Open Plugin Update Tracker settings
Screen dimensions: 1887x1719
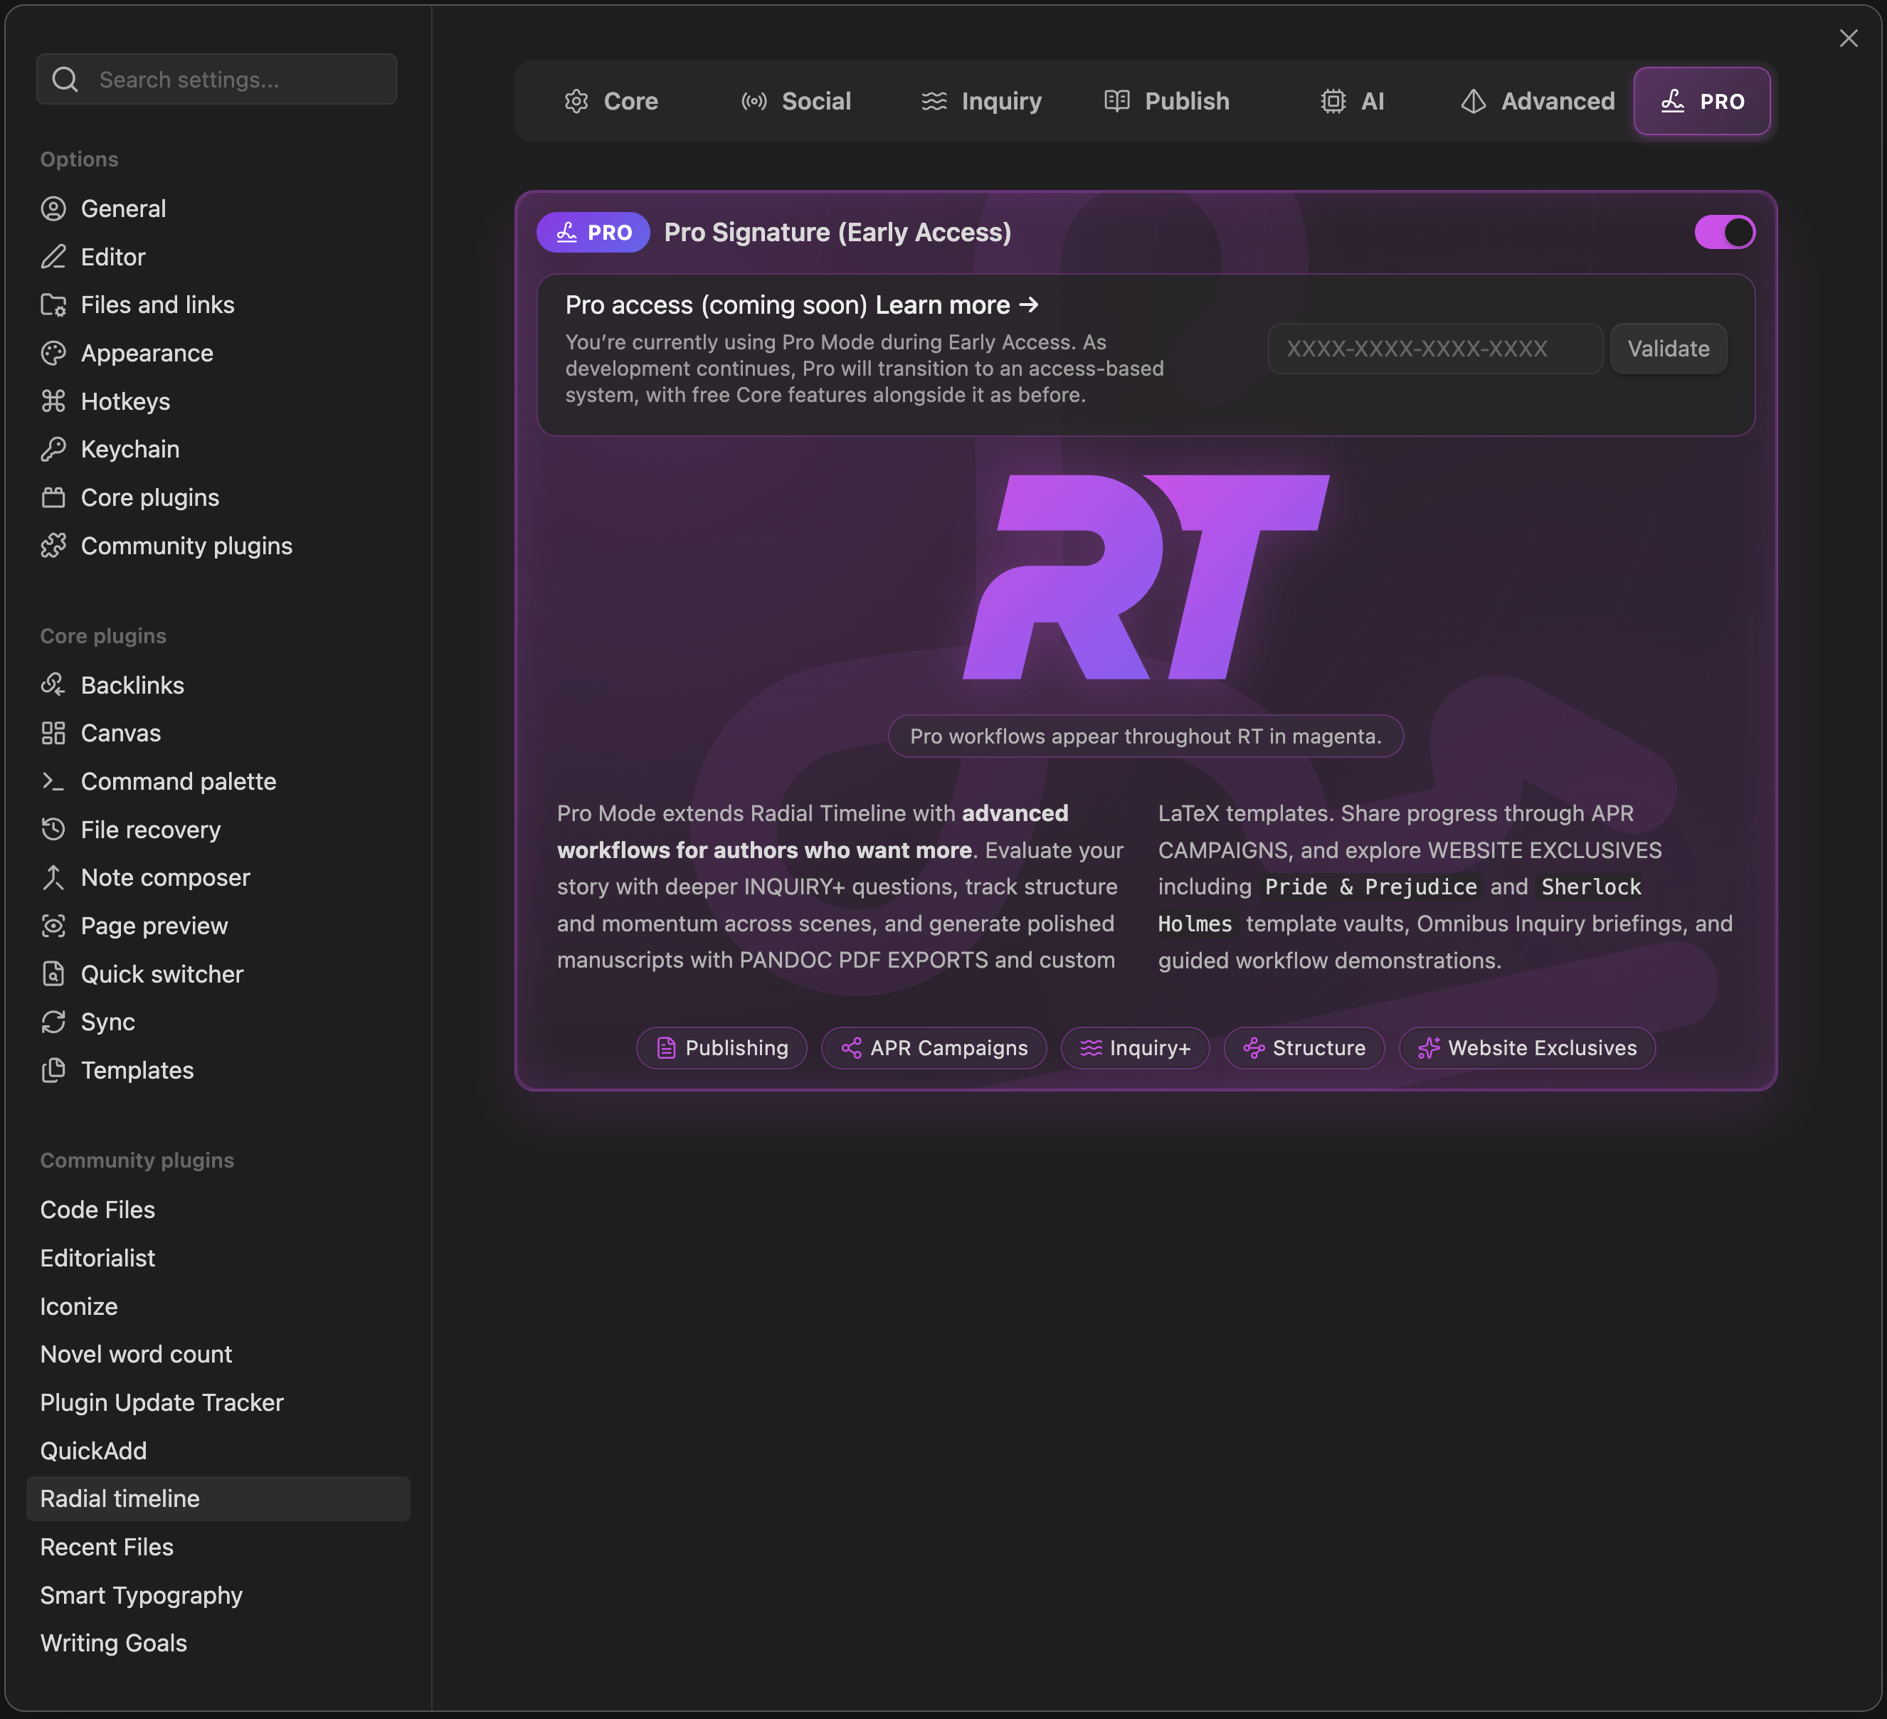(218, 1402)
